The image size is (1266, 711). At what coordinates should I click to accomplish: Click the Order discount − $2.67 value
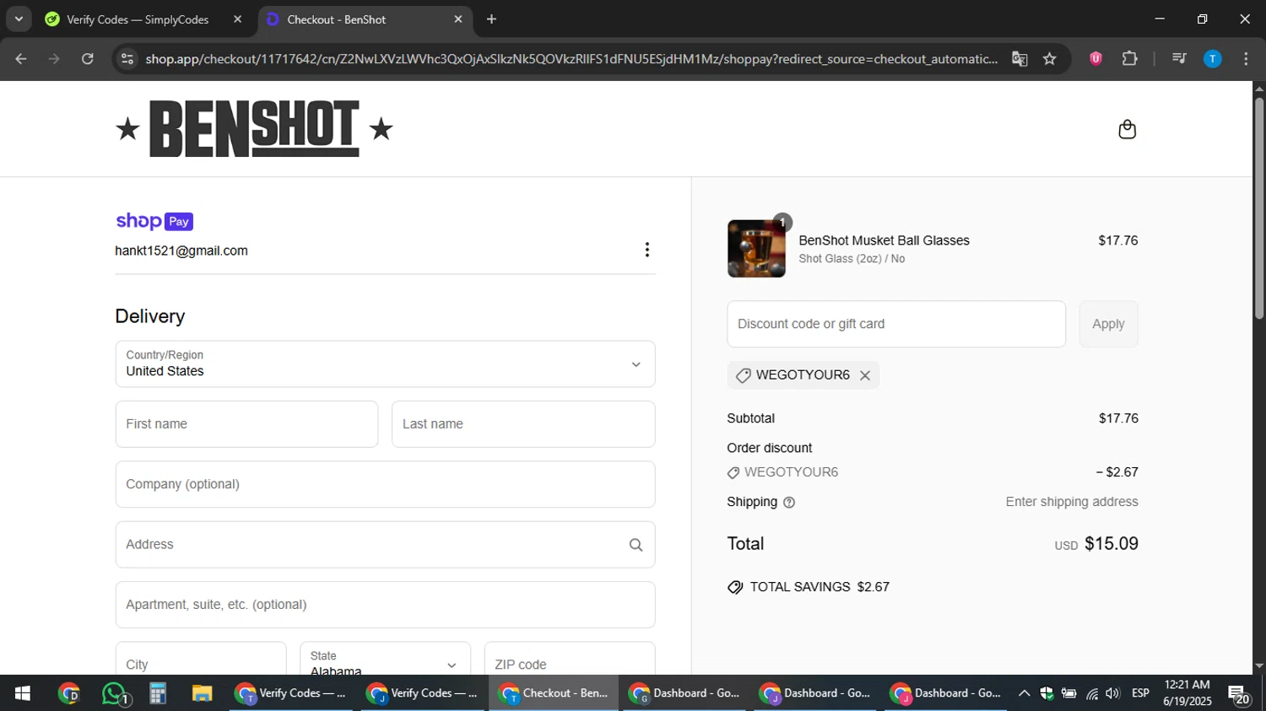tap(1117, 472)
